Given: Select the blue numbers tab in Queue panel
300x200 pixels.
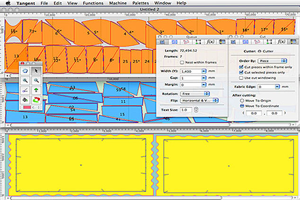Looking at the screenshot, I should [x=175, y=41].
